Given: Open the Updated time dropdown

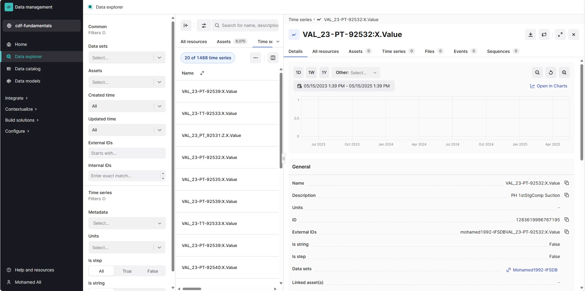Looking at the screenshot, I should click(x=127, y=130).
